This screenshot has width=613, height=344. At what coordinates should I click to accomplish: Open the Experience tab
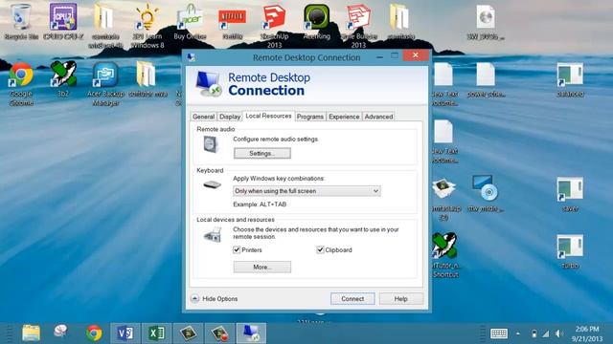click(x=344, y=117)
